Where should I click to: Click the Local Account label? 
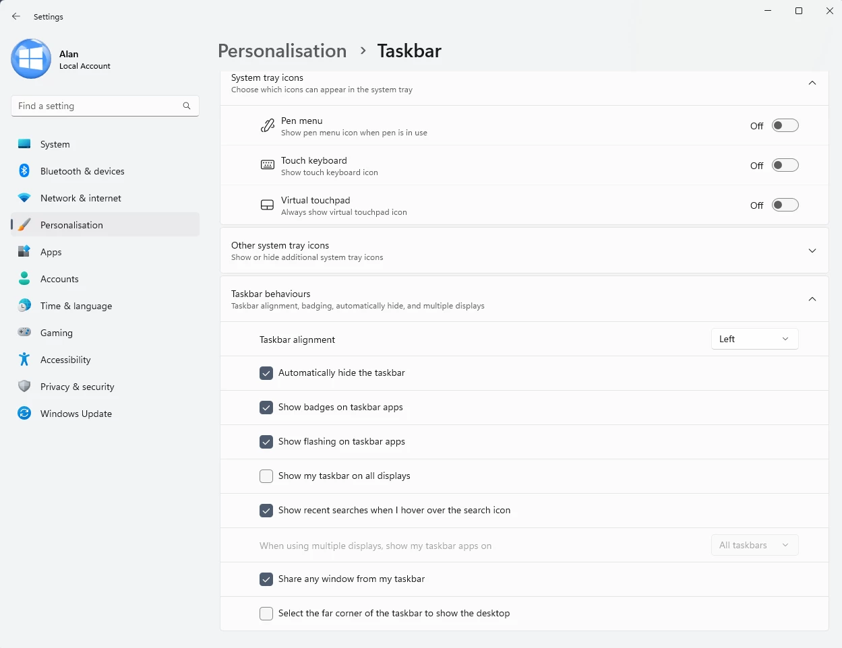tap(85, 66)
